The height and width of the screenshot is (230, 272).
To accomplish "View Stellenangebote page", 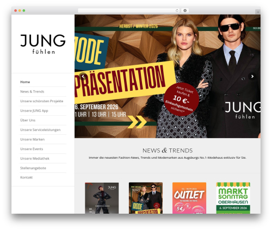I will (x=33, y=168).
